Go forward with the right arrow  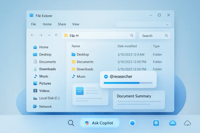pyautogui.click(x=41, y=35)
